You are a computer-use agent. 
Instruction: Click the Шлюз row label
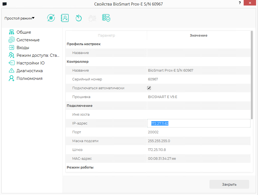coord(77,150)
